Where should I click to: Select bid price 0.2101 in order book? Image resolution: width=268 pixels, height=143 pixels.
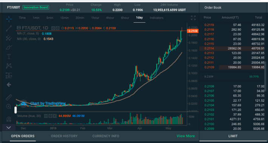tap(209, 119)
